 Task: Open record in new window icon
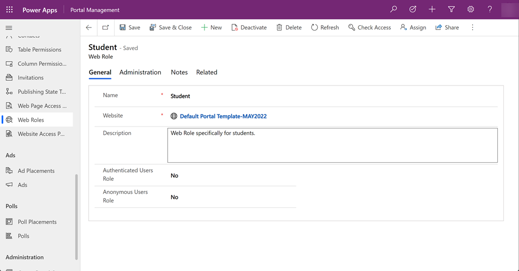pyautogui.click(x=106, y=27)
